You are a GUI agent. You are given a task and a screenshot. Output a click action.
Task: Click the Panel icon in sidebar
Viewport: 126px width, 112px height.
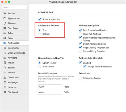click(x=5, y=38)
